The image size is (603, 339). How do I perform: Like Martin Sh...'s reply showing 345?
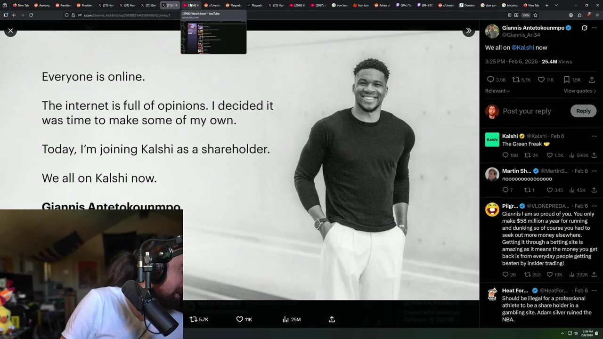pos(554,190)
